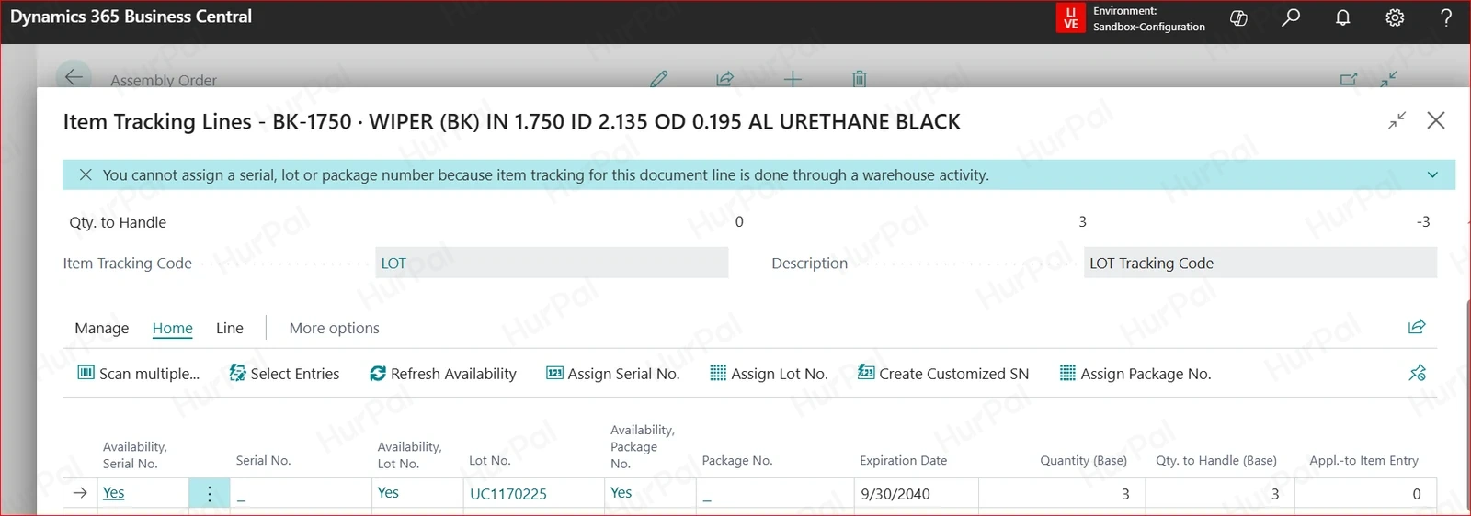The width and height of the screenshot is (1471, 516).
Task: Click the Package No. column header
Action: [737, 460]
